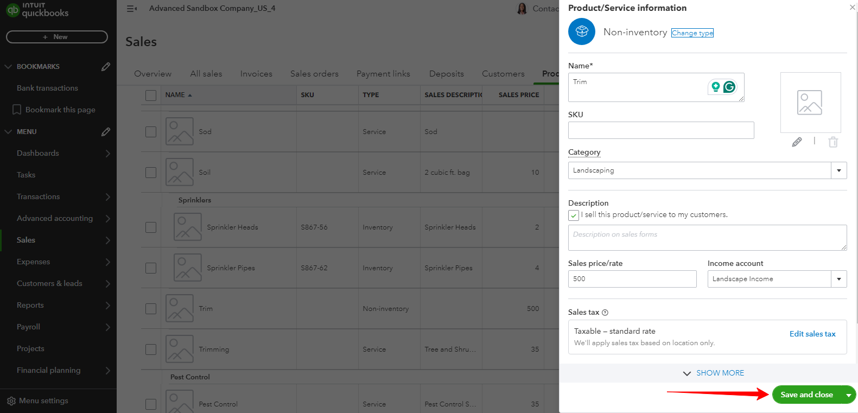
Task: Switch to the Invoices tab
Action: pyautogui.click(x=256, y=74)
